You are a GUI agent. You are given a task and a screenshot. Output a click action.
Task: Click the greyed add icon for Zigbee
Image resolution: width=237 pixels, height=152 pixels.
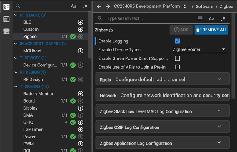click(x=80, y=37)
